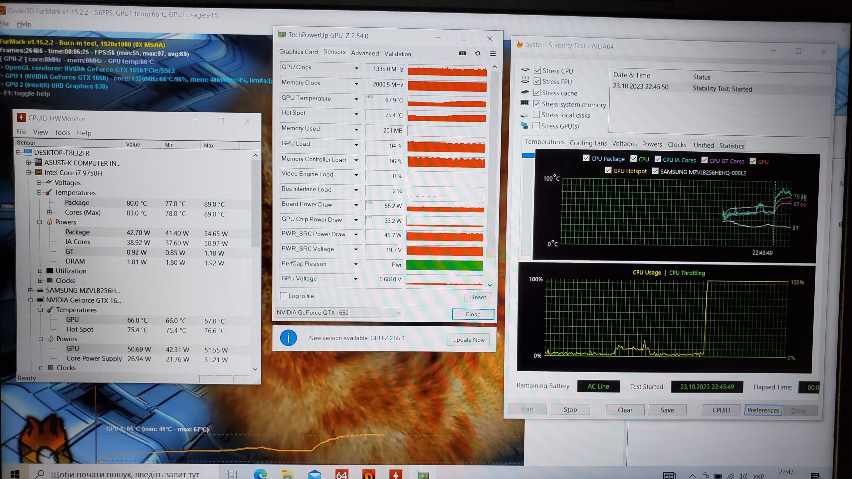
Task: Click the GPU-Z screenshot camera icon
Action: 462,53
